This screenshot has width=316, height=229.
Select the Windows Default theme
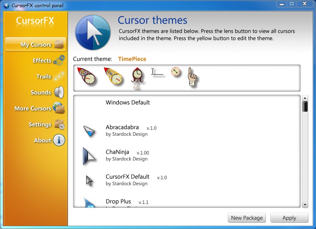point(128,103)
